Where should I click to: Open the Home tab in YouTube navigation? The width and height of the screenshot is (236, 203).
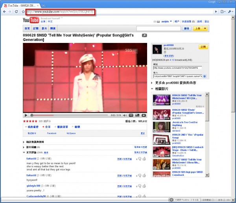pyautogui.click(x=27, y=28)
